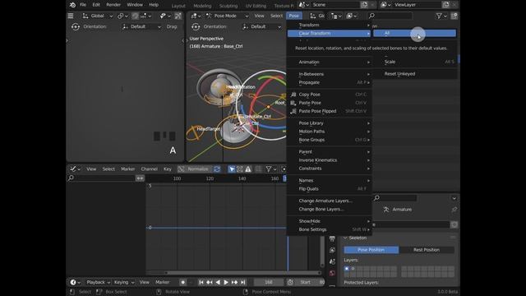Toggle Normalize in graph editor
This screenshot has width=526, height=296.
tap(195, 169)
